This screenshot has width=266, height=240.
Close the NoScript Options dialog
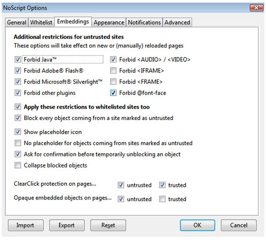[x=256, y=8]
